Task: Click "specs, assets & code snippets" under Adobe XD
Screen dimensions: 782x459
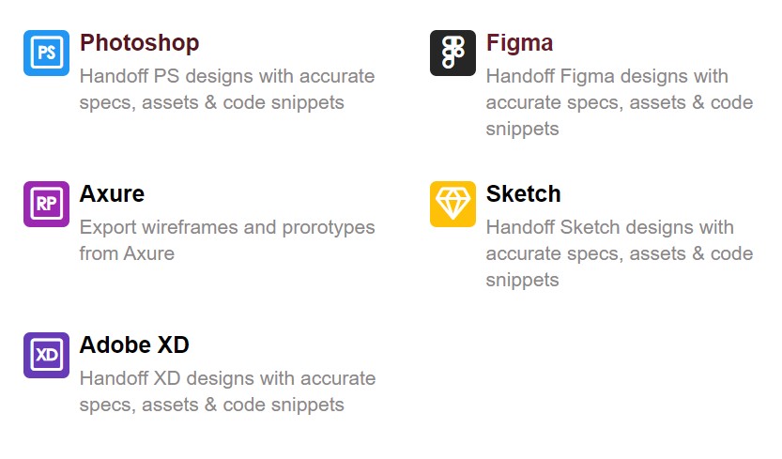Action: (x=211, y=405)
